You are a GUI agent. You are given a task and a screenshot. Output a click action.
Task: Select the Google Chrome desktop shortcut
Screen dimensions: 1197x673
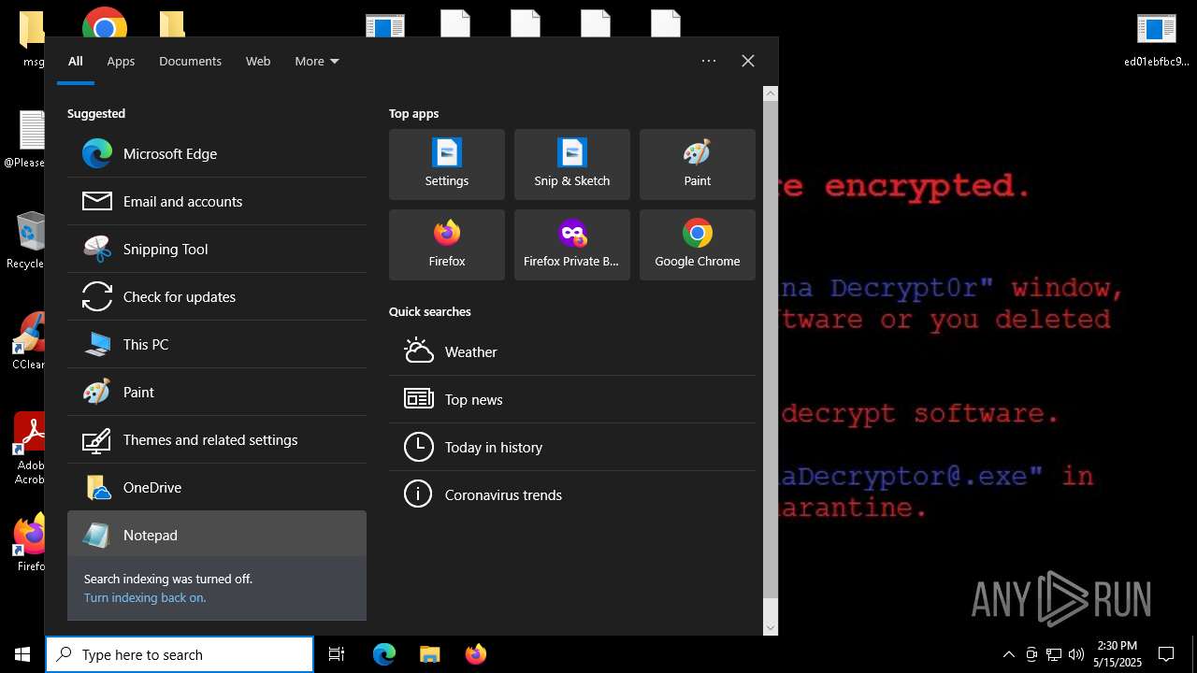coord(105,23)
